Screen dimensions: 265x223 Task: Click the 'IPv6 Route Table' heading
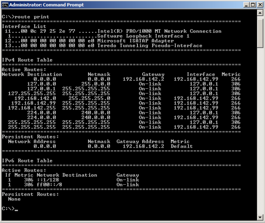tap(27, 161)
